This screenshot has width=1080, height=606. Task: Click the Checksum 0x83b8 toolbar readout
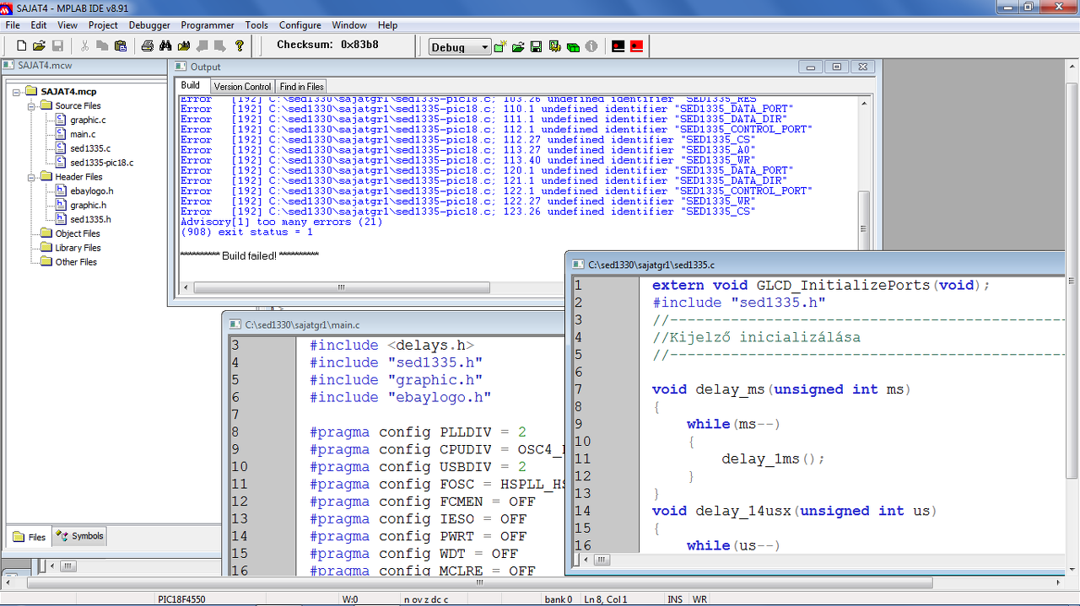click(x=327, y=45)
